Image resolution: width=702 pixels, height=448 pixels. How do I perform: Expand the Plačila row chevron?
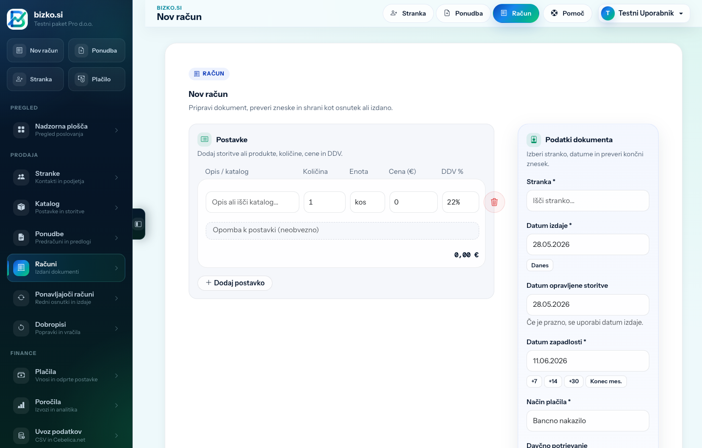(x=117, y=375)
